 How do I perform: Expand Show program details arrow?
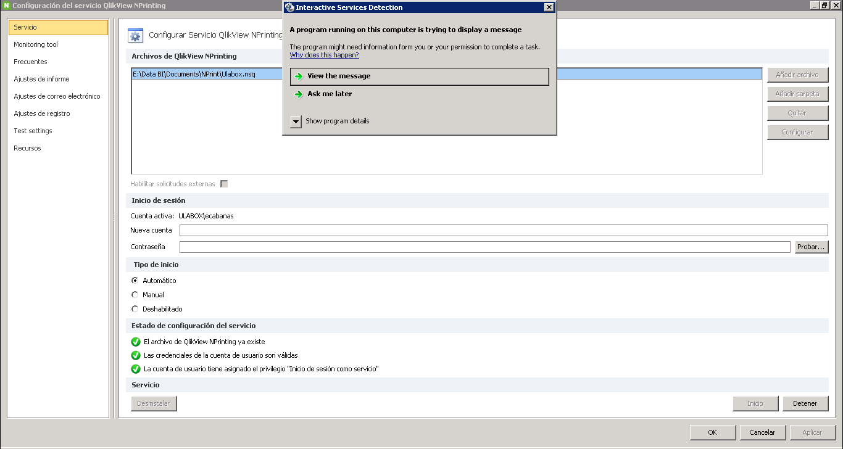pyautogui.click(x=296, y=122)
